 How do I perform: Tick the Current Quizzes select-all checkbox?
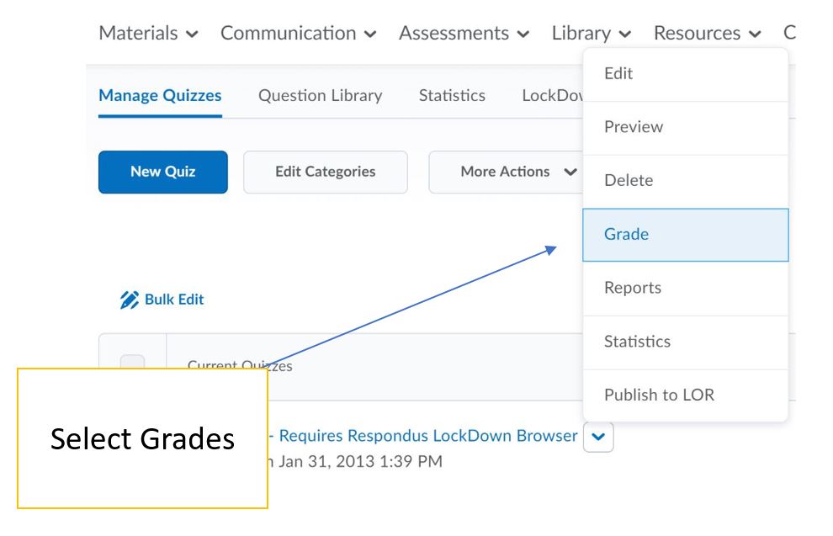click(x=132, y=364)
